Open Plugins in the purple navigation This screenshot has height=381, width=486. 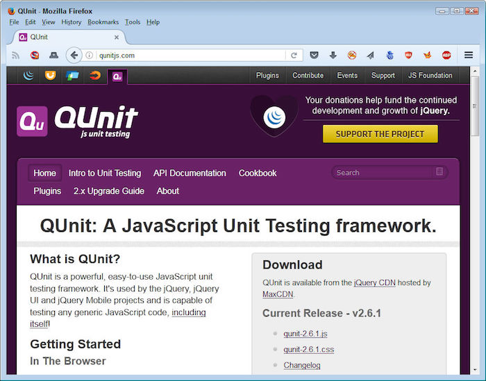[47, 191]
